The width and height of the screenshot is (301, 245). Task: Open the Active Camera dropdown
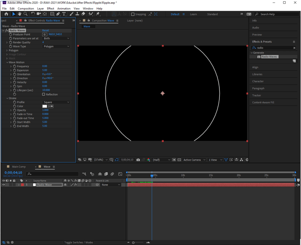(x=194, y=160)
